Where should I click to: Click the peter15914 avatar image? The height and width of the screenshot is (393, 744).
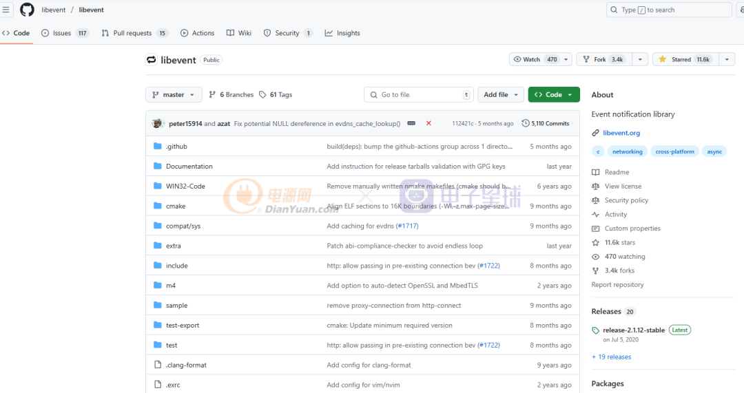coord(158,123)
